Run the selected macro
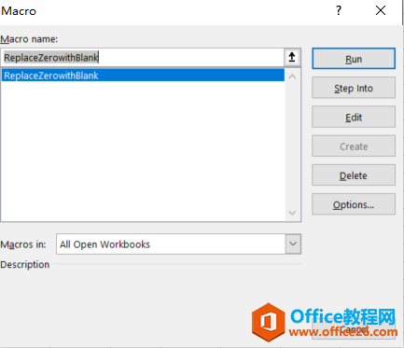The width and height of the screenshot is (404, 348). (x=354, y=59)
